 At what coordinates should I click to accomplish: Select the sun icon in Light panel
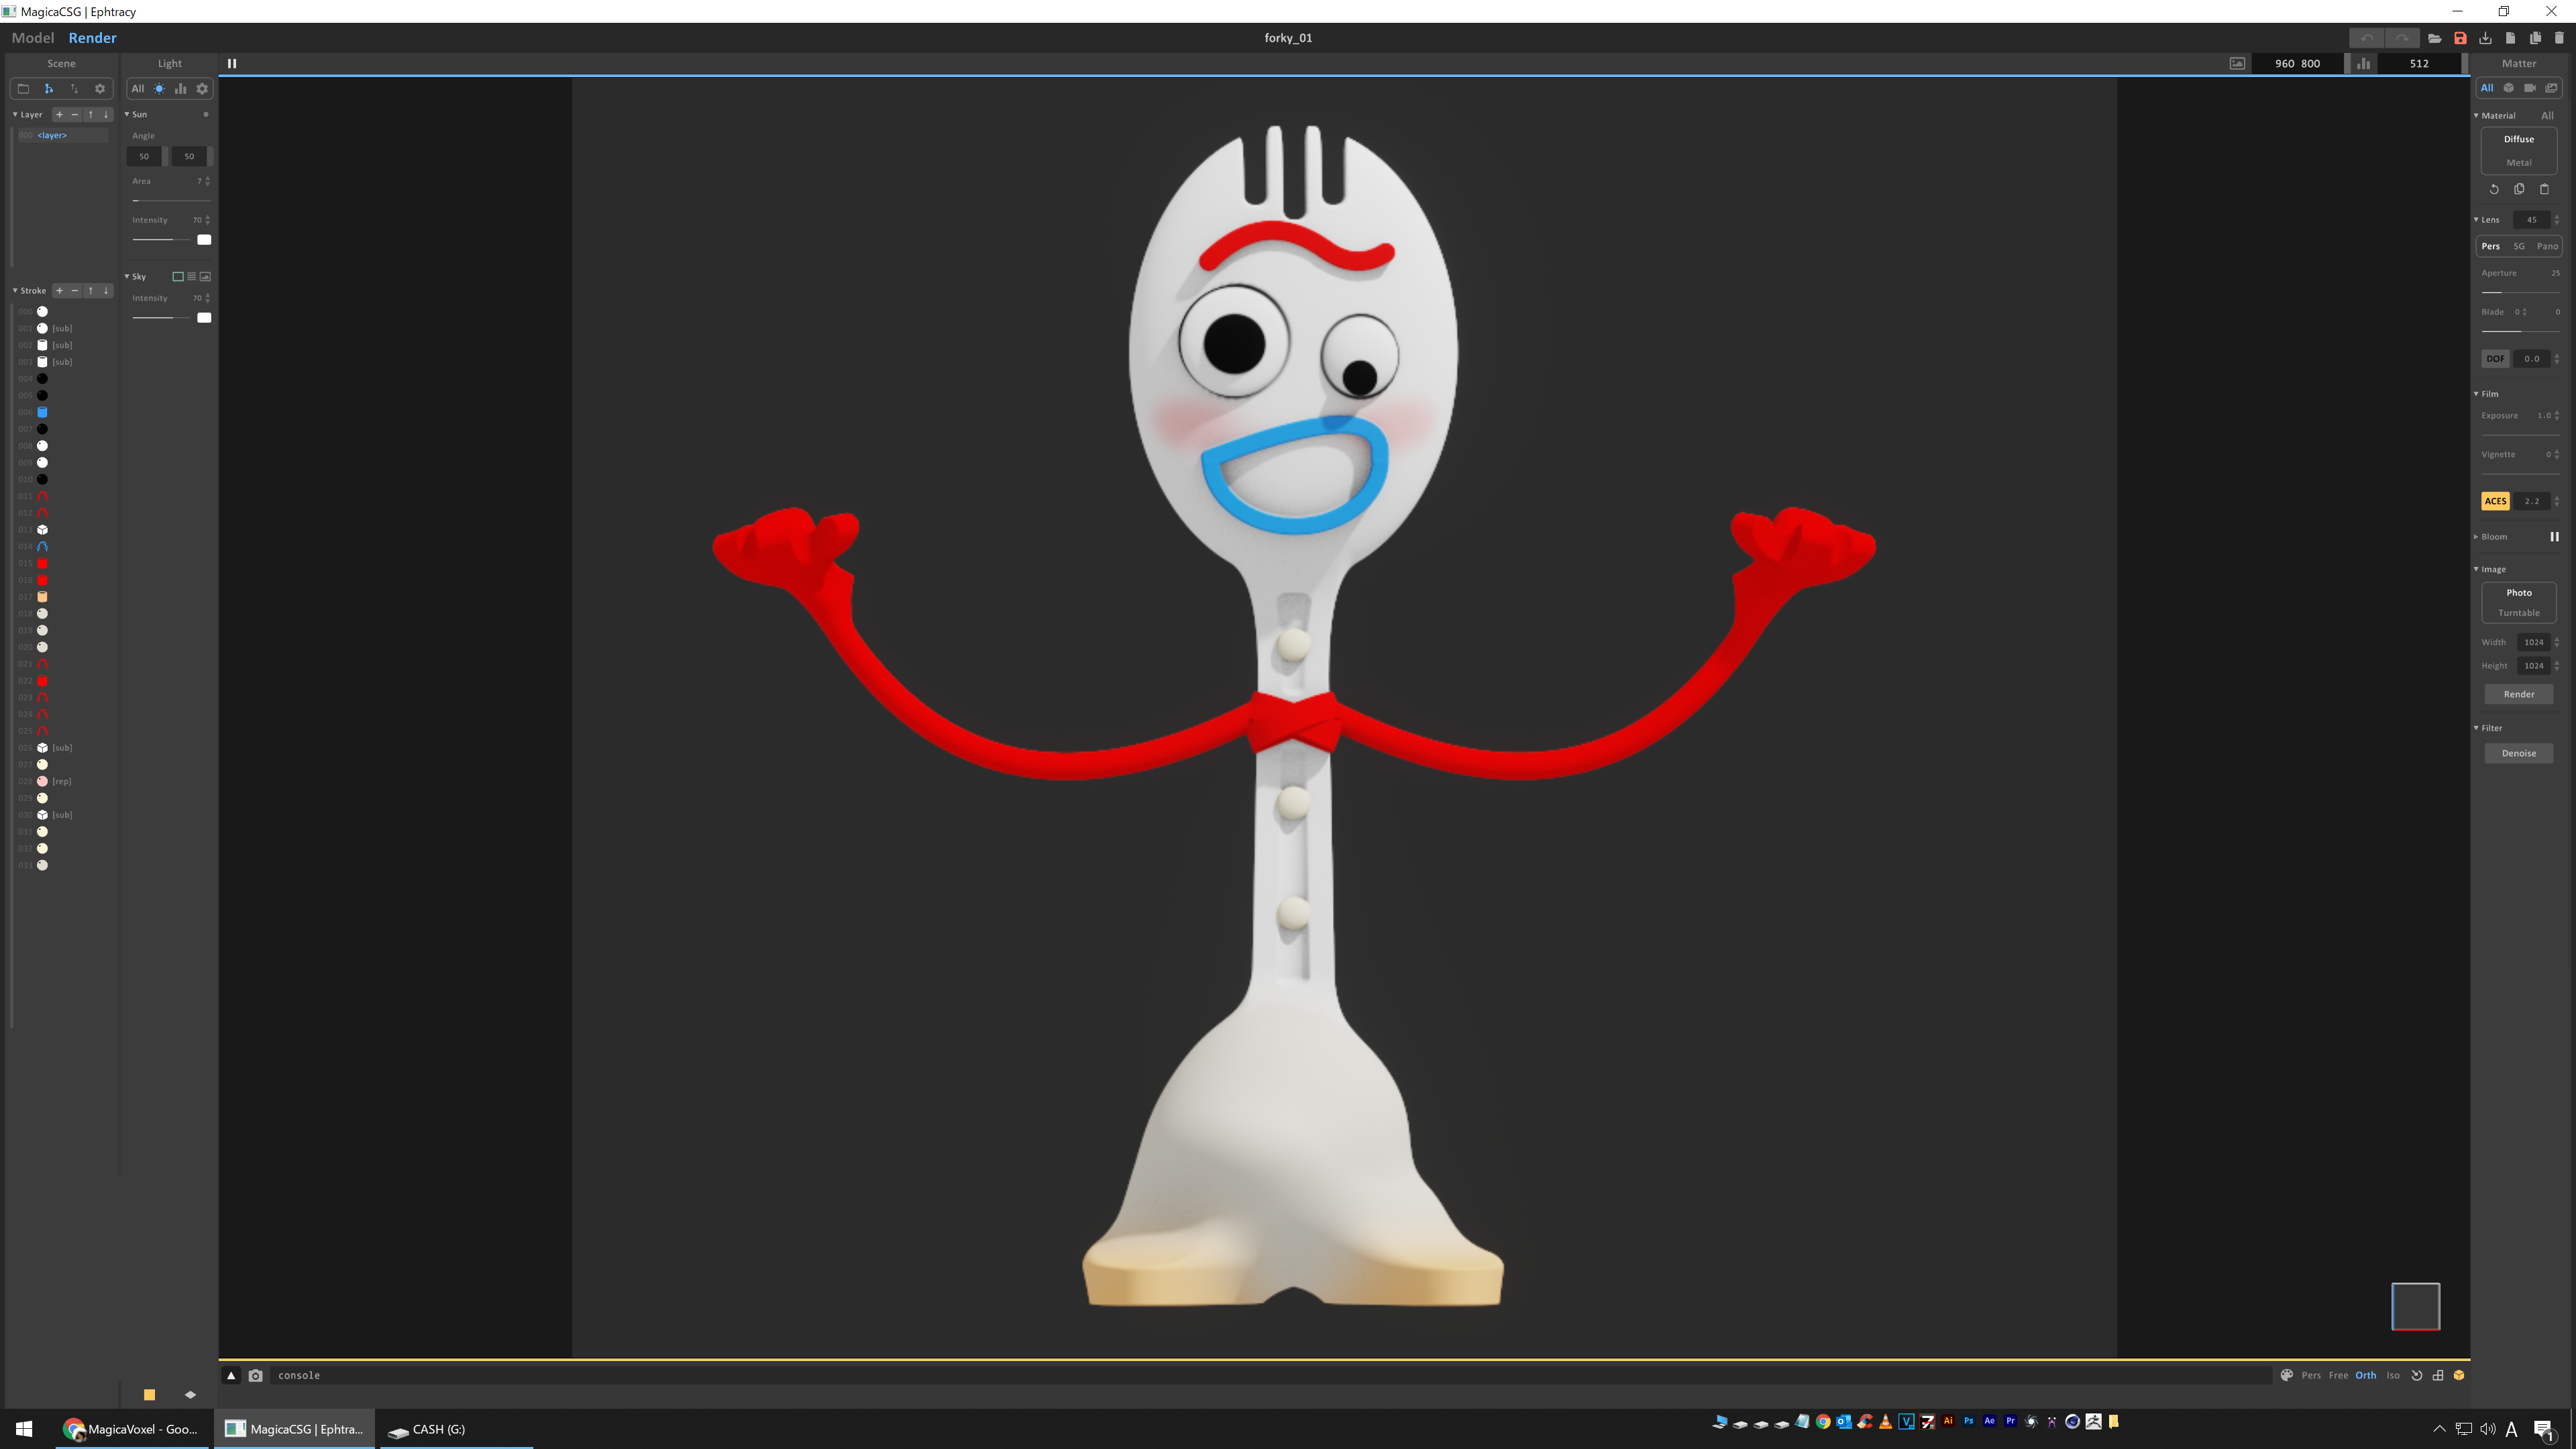pyautogui.click(x=159, y=89)
